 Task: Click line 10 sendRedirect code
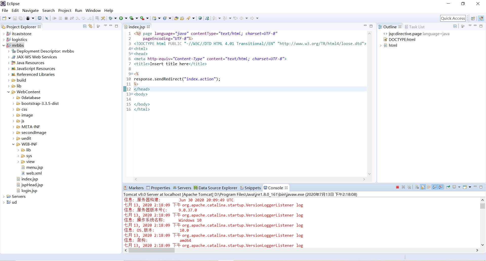[x=177, y=79]
